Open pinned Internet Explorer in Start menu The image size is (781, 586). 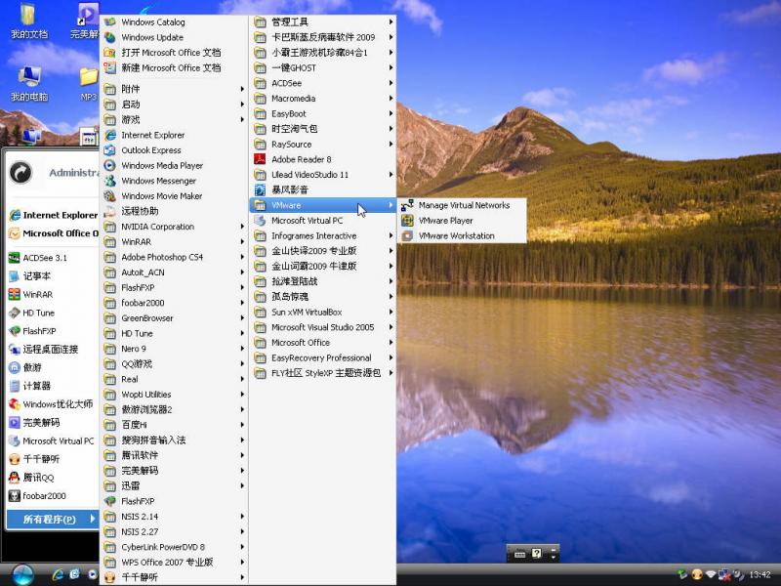coord(54,215)
